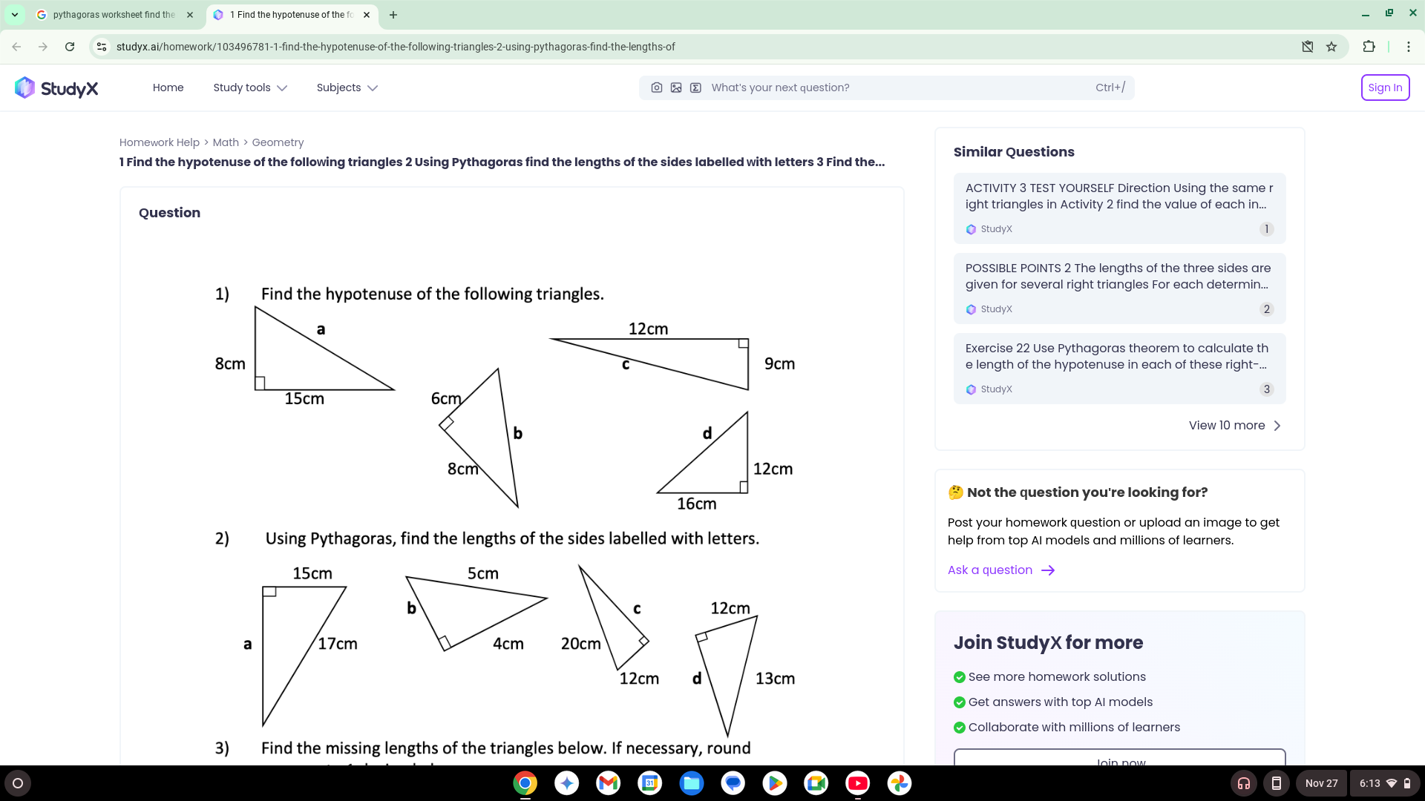Click the Join now button
The image size is (1425, 801).
click(x=1119, y=758)
